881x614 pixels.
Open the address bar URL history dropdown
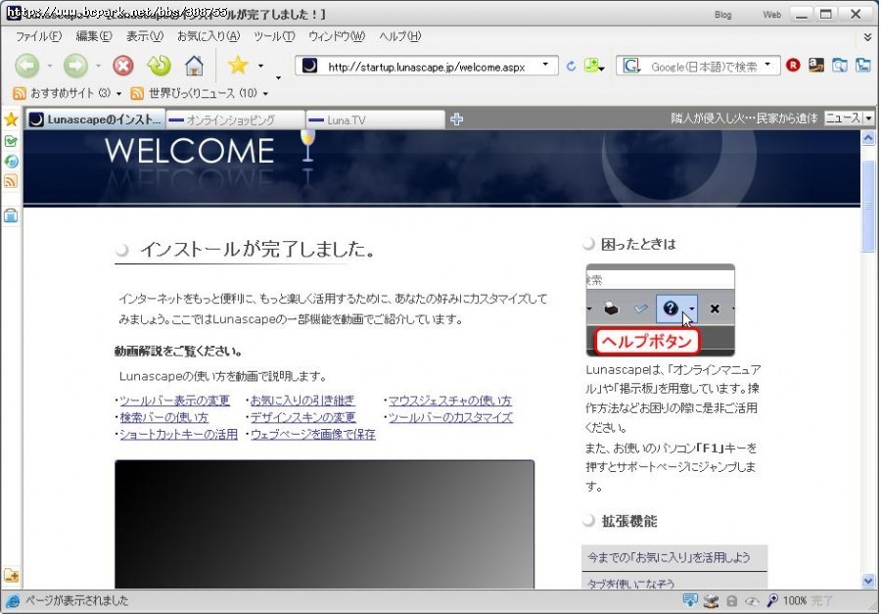click(545, 65)
